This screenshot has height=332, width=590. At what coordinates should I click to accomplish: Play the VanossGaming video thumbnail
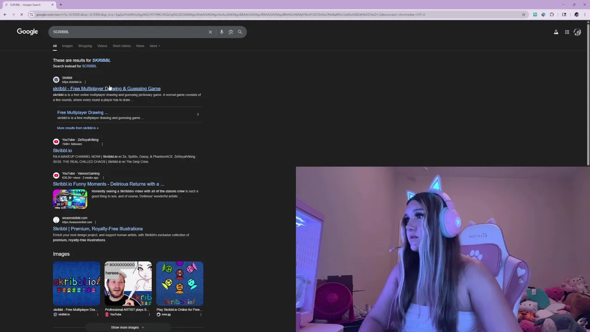click(70, 199)
